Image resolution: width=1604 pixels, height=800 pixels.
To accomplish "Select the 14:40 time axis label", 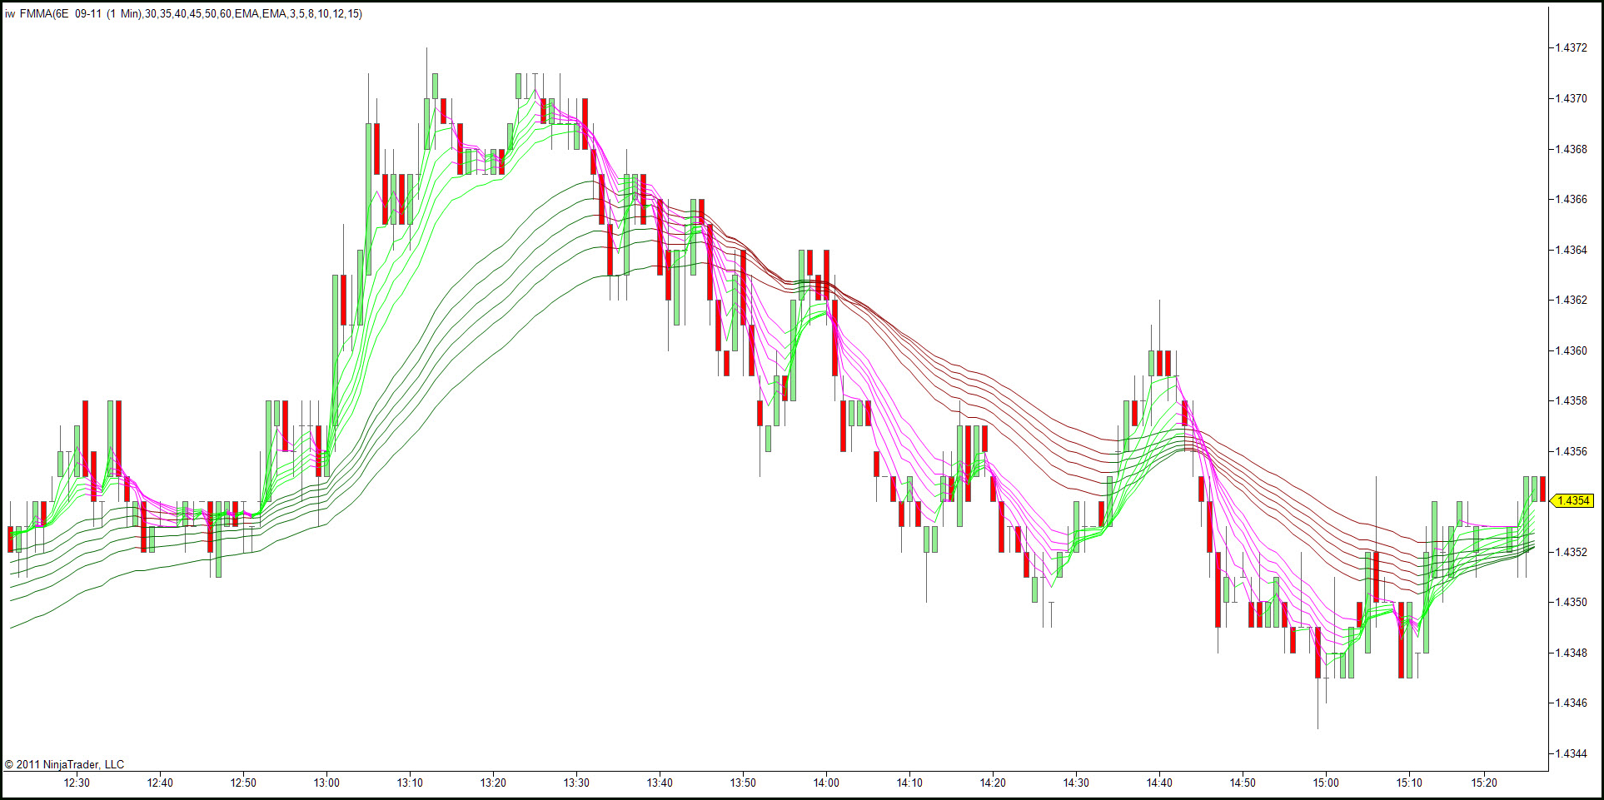I will coord(1159,783).
